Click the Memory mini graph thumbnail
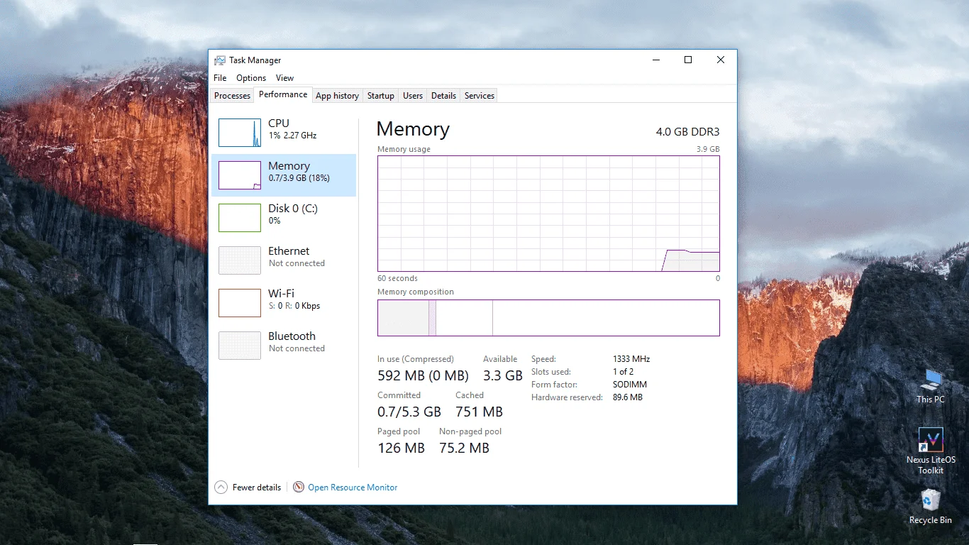The width and height of the screenshot is (969, 545). click(x=240, y=175)
